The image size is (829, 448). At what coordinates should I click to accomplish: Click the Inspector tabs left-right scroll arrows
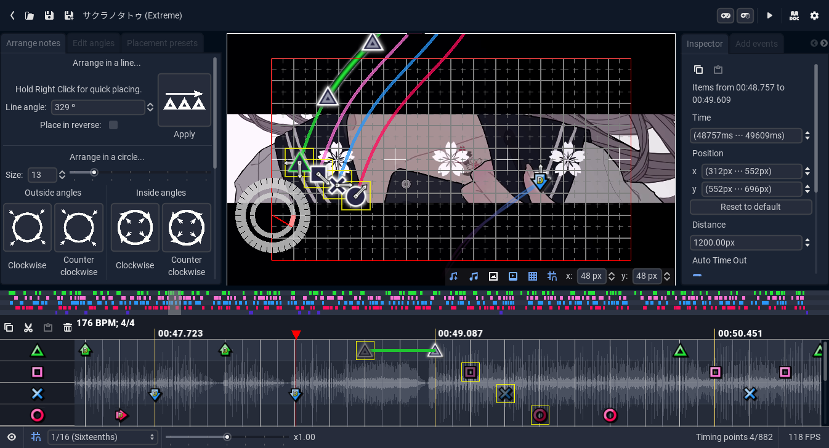pos(819,43)
